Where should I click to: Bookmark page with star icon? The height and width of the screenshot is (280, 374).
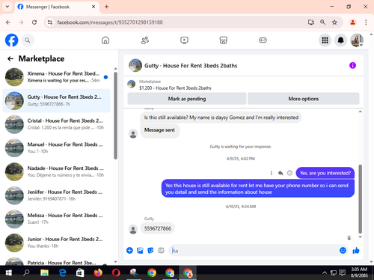click(x=334, y=22)
